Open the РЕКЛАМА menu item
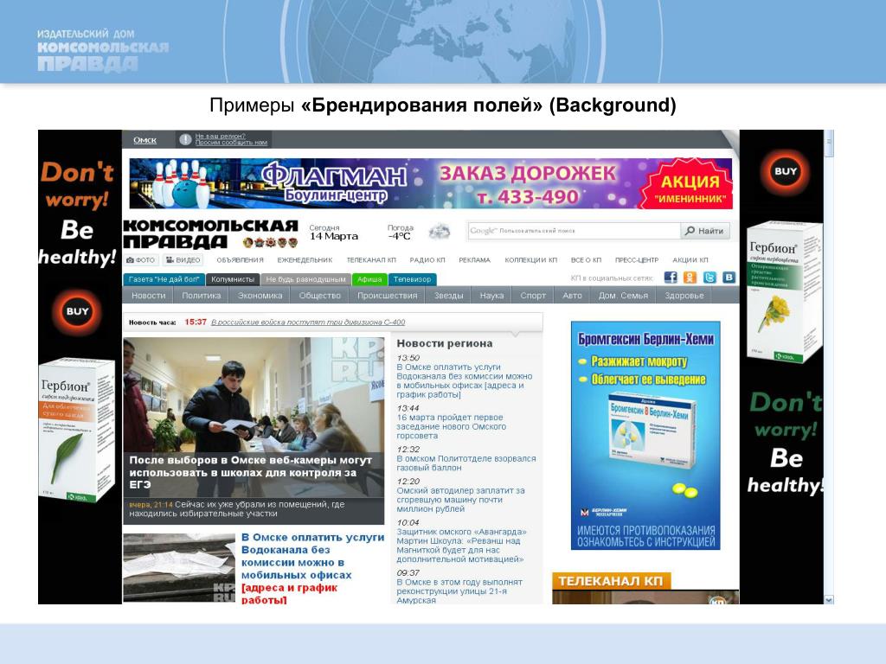886x664 pixels. point(475,259)
